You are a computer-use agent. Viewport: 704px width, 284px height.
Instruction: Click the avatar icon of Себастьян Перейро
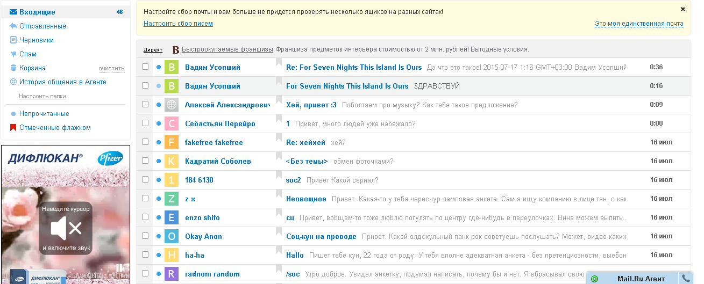pyautogui.click(x=171, y=123)
